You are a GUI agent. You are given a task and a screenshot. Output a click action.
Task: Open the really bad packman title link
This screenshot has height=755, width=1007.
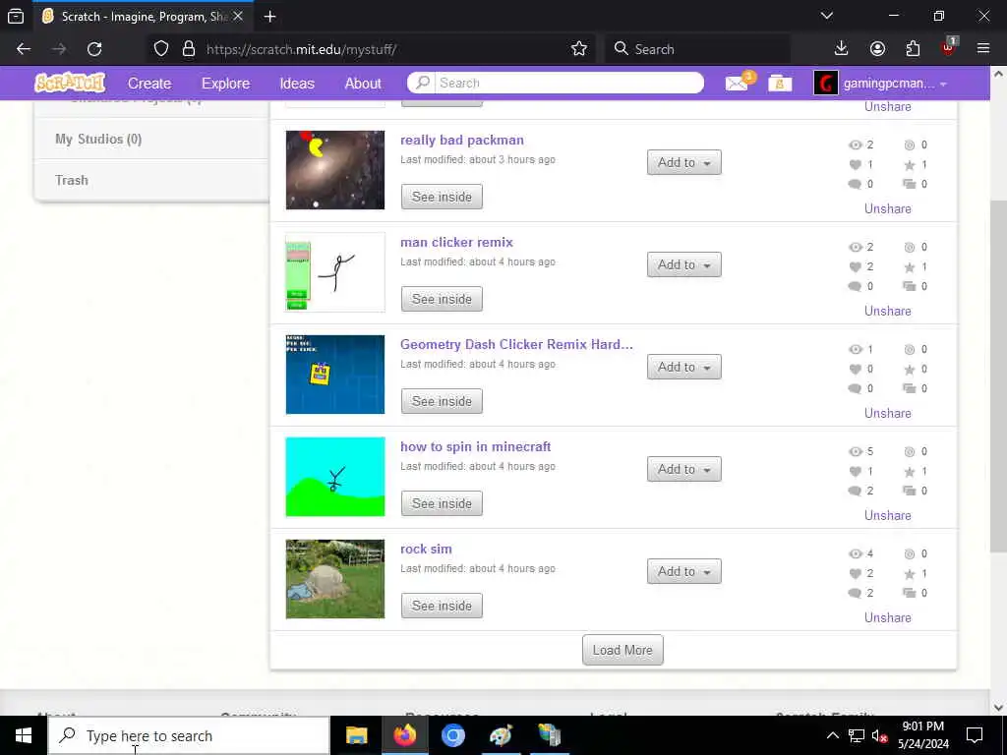pyautogui.click(x=462, y=140)
